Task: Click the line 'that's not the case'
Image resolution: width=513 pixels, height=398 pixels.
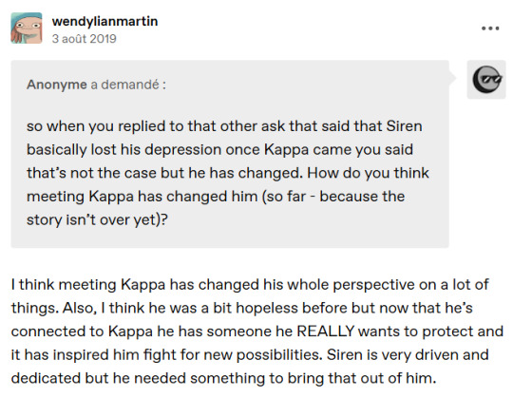Action: click(228, 173)
